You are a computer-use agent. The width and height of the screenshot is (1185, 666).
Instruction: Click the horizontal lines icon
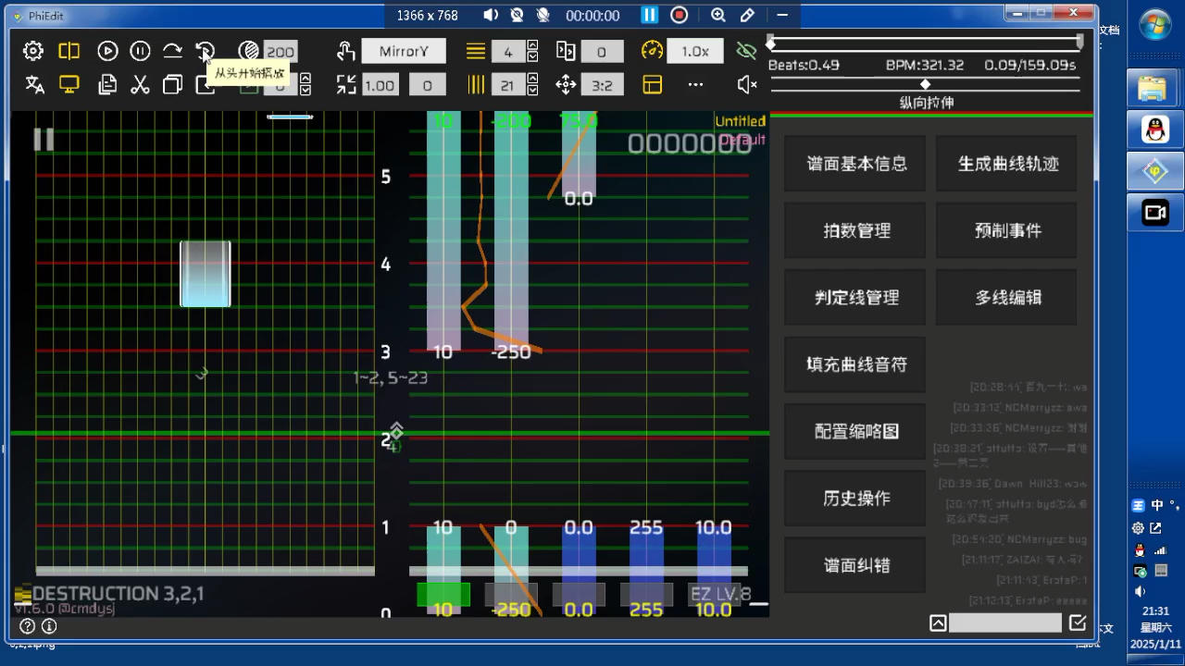[x=476, y=52]
